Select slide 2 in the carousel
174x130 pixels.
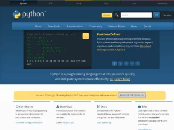tap(120, 64)
